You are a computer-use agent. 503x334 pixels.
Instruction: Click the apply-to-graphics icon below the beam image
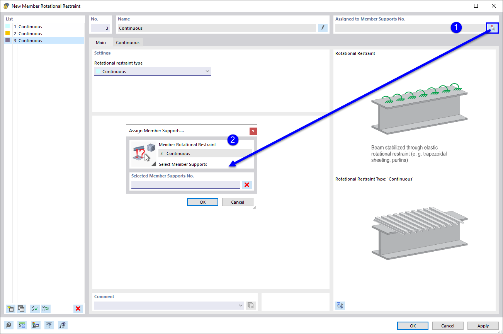(x=340, y=305)
